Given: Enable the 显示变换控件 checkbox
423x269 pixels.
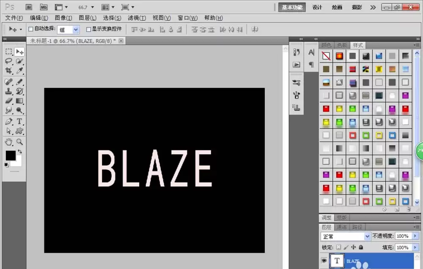Looking at the screenshot, I should [x=88, y=29].
